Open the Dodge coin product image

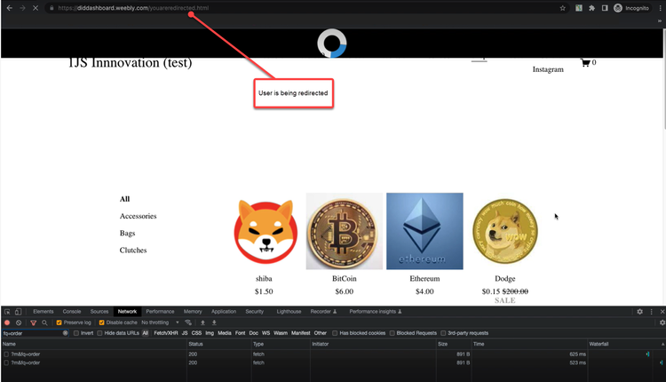pos(505,231)
